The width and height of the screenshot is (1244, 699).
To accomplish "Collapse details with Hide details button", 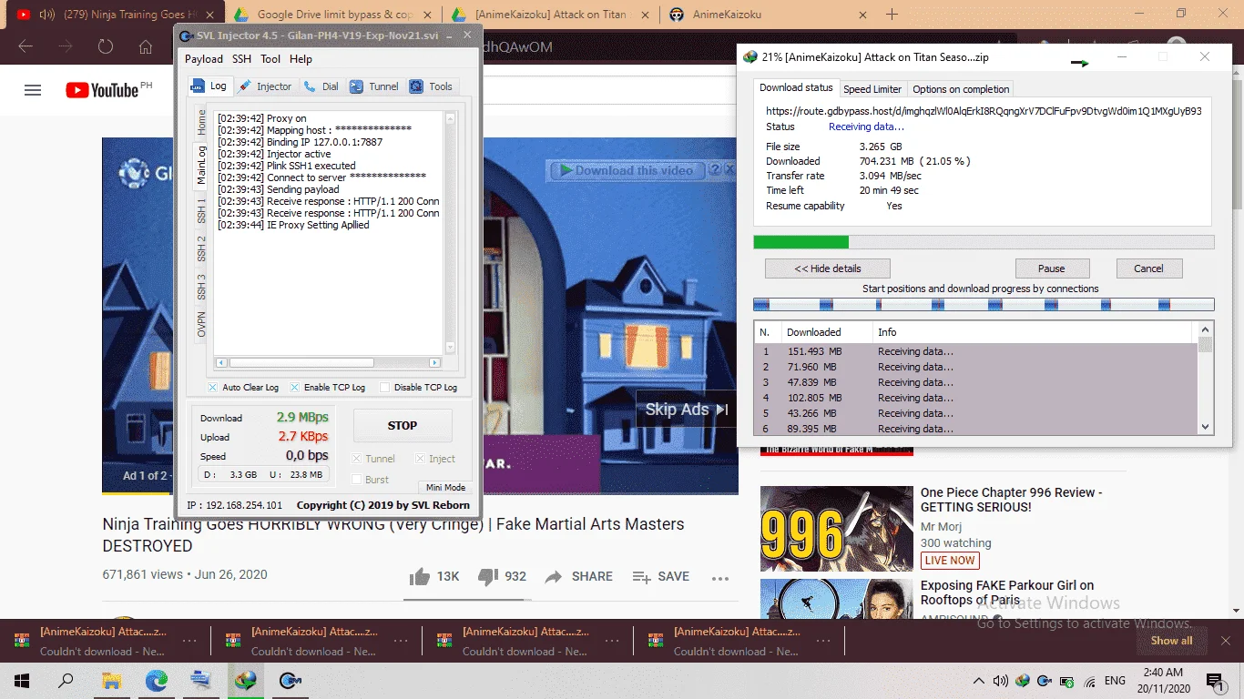I will coord(828,268).
